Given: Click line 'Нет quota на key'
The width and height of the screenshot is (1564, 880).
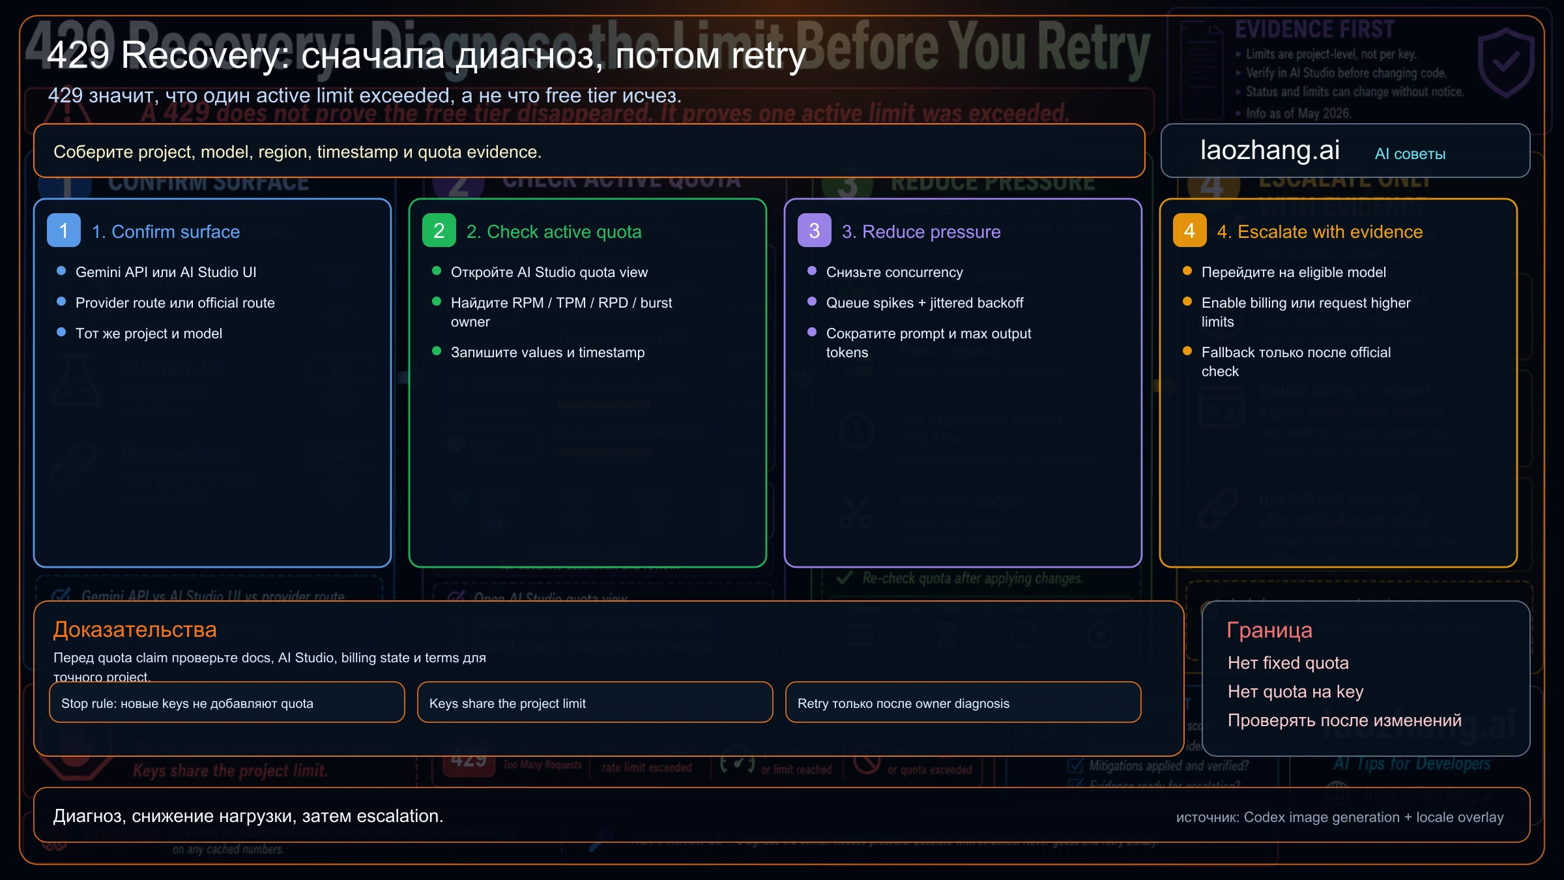Looking at the screenshot, I should (1296, 692).
